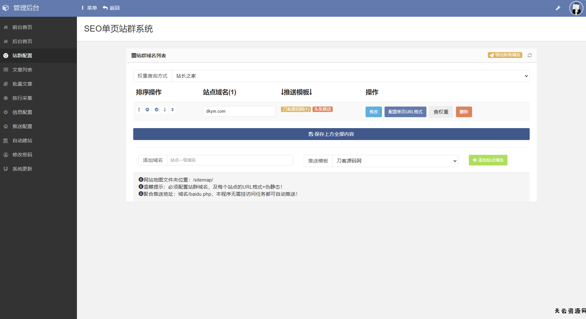Viewport: 586px width, 319px height.
Task: Click the refresh icon in panel header
Action: pos(529,55)
